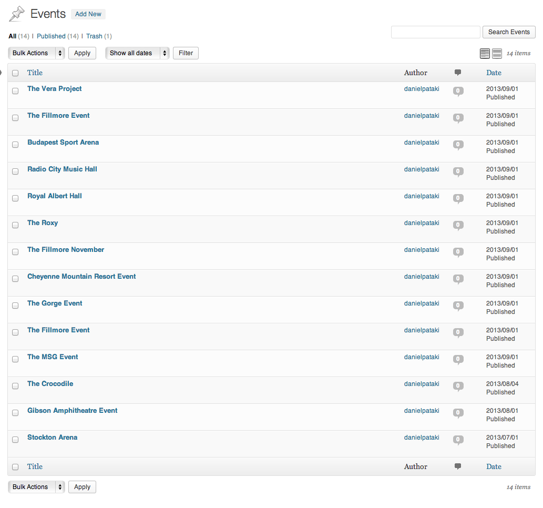
Task: Open Radio City Music Hall event
Action: [63, 169]
